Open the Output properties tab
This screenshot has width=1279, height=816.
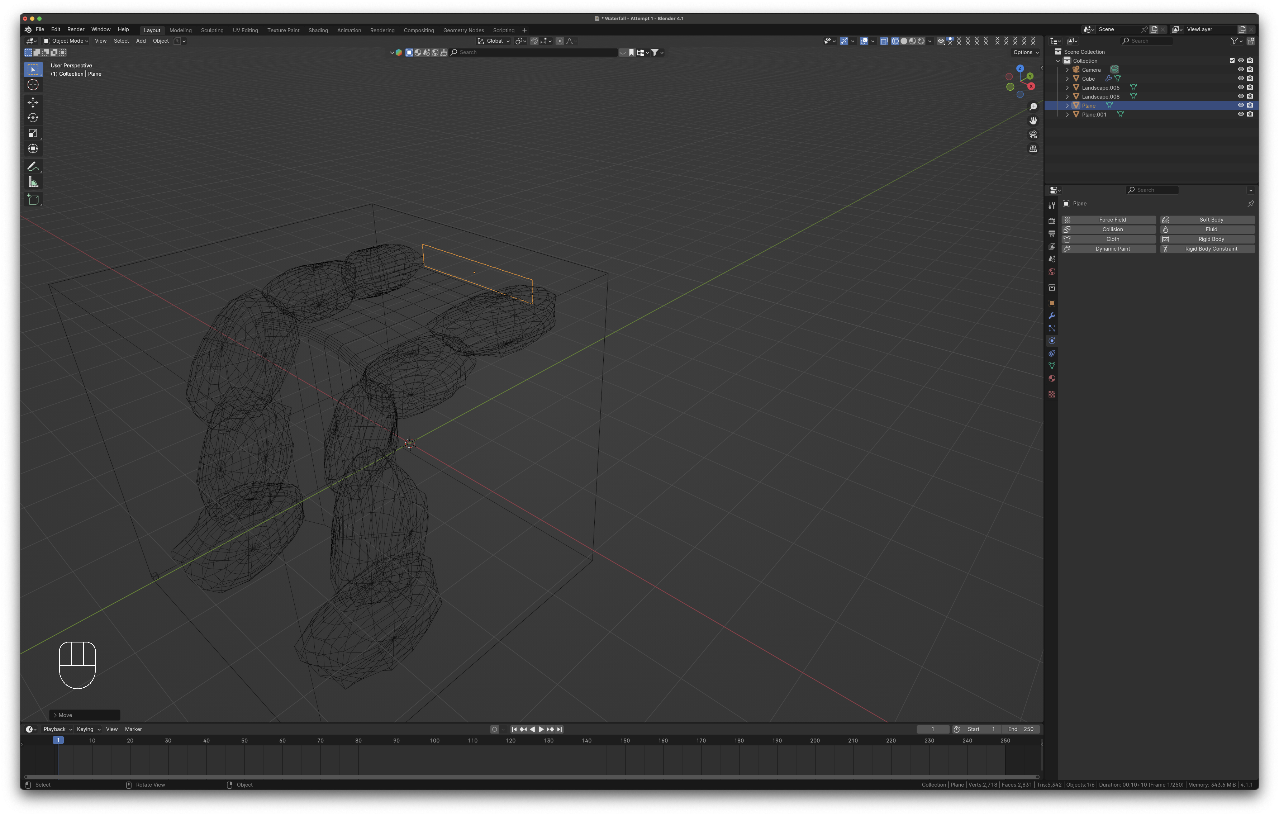(x=1052, y=234)
